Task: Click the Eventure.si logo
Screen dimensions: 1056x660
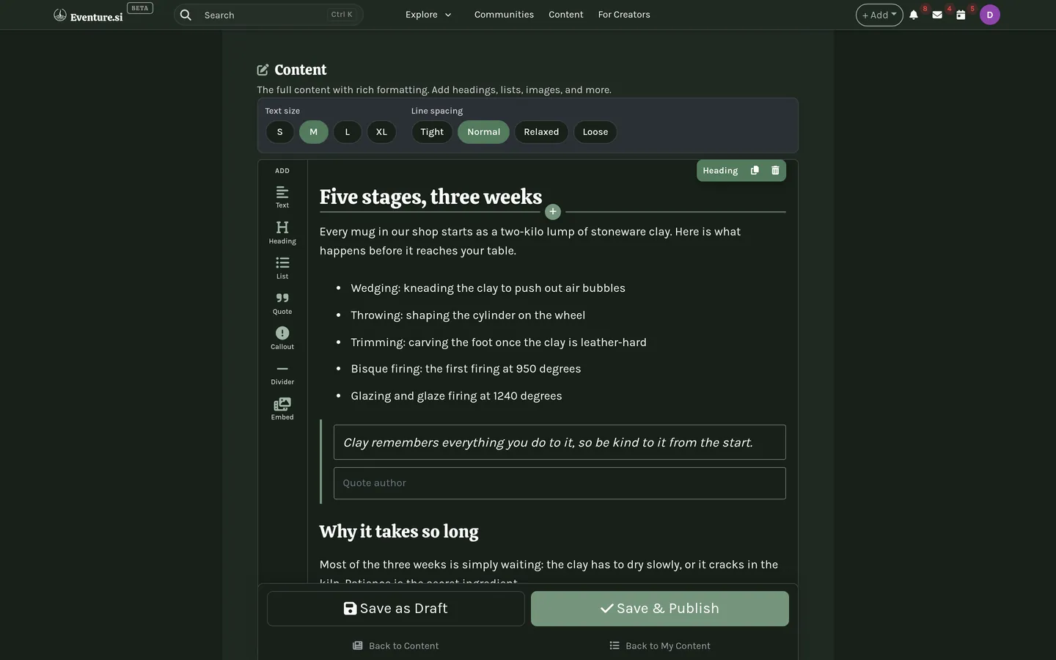Action: coord(89,15)
